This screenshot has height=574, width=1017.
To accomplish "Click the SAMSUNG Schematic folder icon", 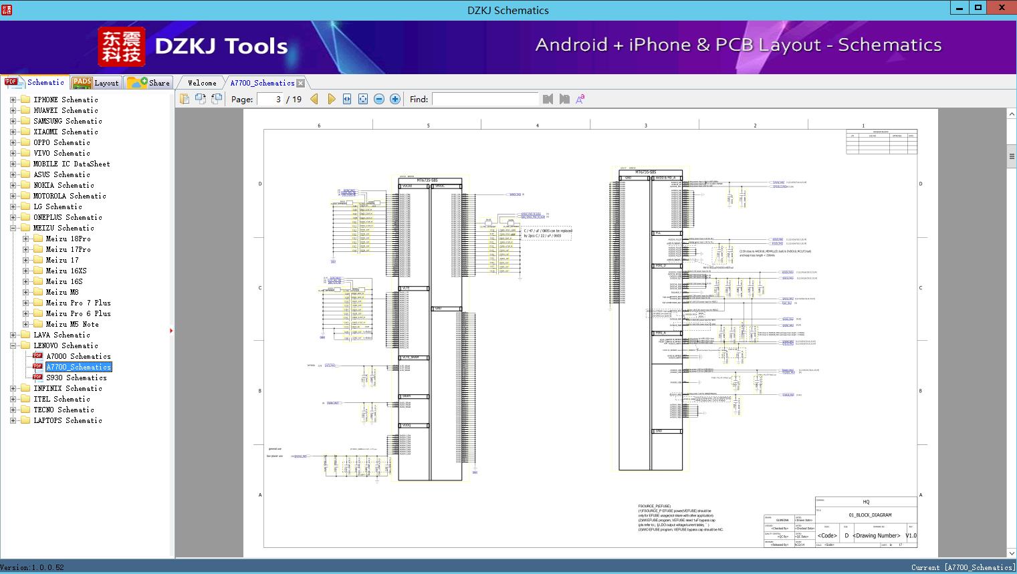I will click(x=25, y=121).
